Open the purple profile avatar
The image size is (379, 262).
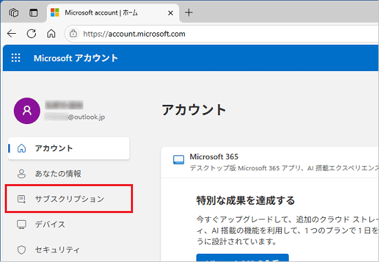pyautogui.click(x=27, y=111)
